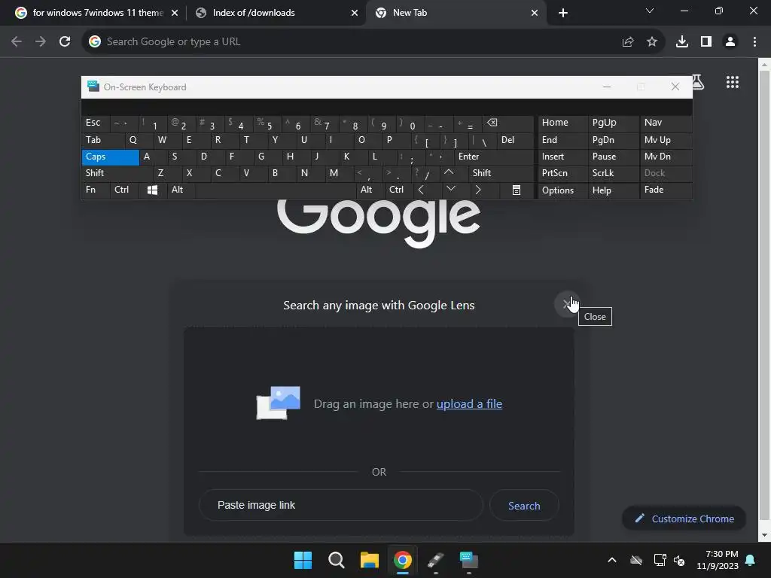Open Customize Chrome
Screen dimensions: 771x578
(x=684, y=519)
